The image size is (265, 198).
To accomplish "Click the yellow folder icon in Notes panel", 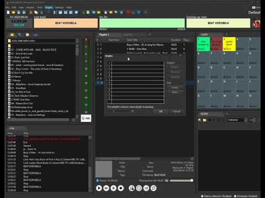I will point(204,120).
